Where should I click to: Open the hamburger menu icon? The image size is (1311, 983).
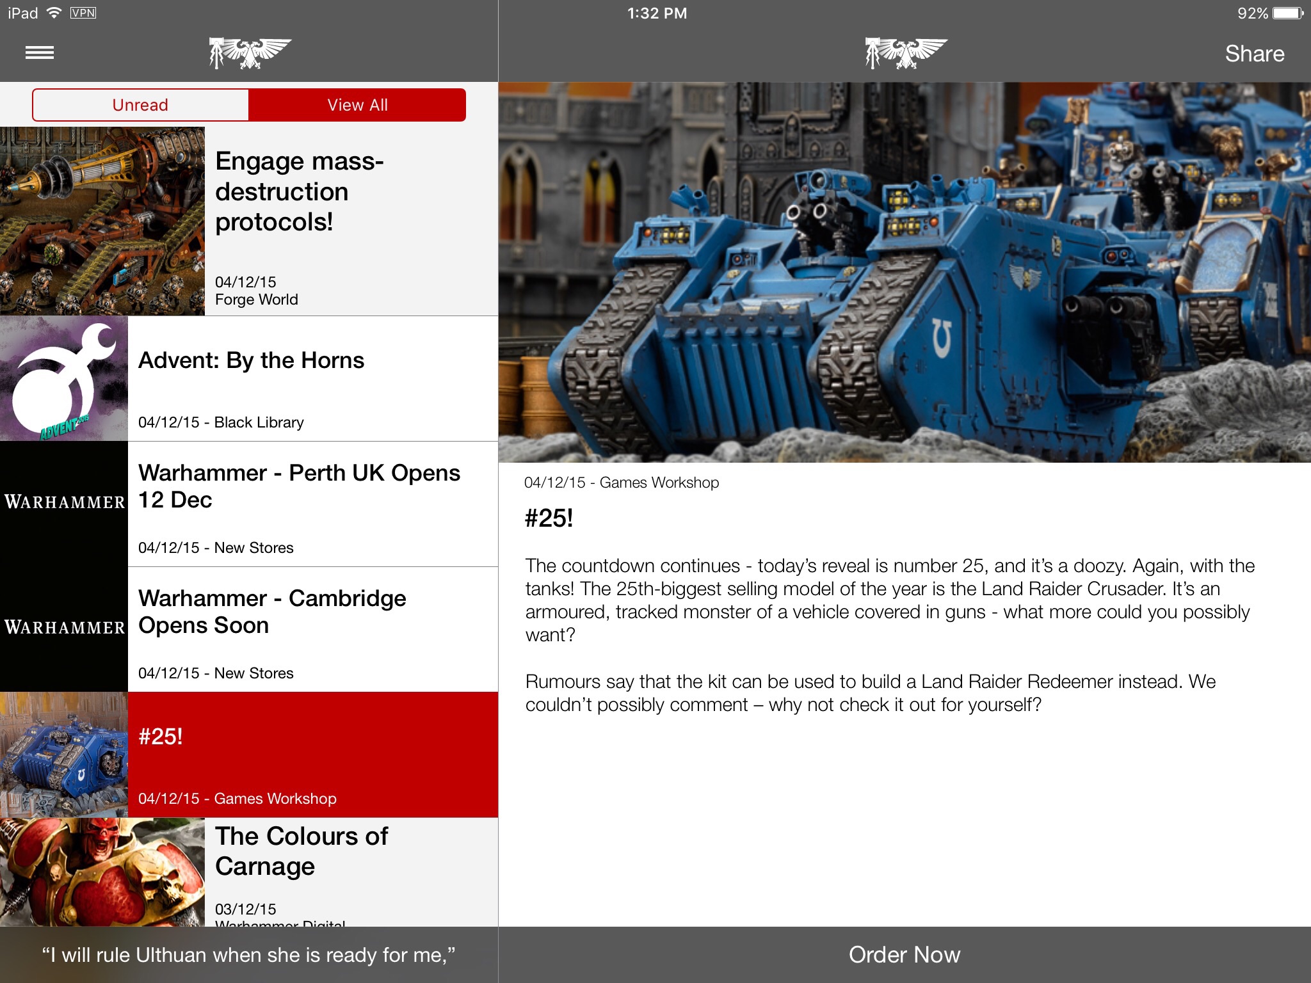pyautogui.click(x=40, y=53)
